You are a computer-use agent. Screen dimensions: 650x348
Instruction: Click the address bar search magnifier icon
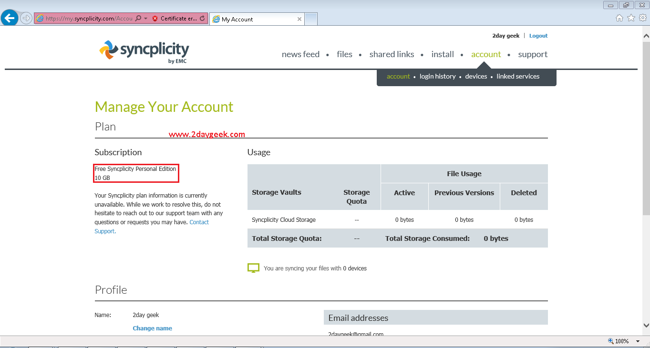138,19
